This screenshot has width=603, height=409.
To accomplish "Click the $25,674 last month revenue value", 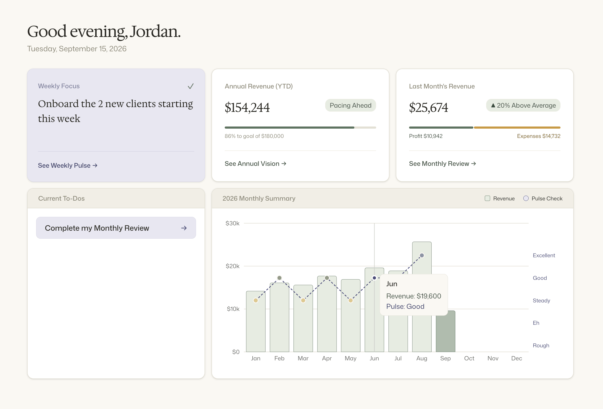I will [x=428, y=107].
